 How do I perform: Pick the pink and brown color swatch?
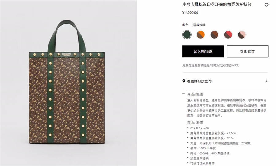tap(242, 35)
